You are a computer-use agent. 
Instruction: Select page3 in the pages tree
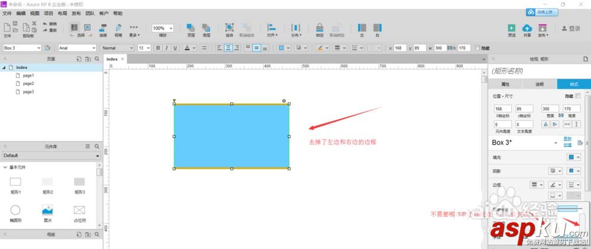click(x=28, y=92)
